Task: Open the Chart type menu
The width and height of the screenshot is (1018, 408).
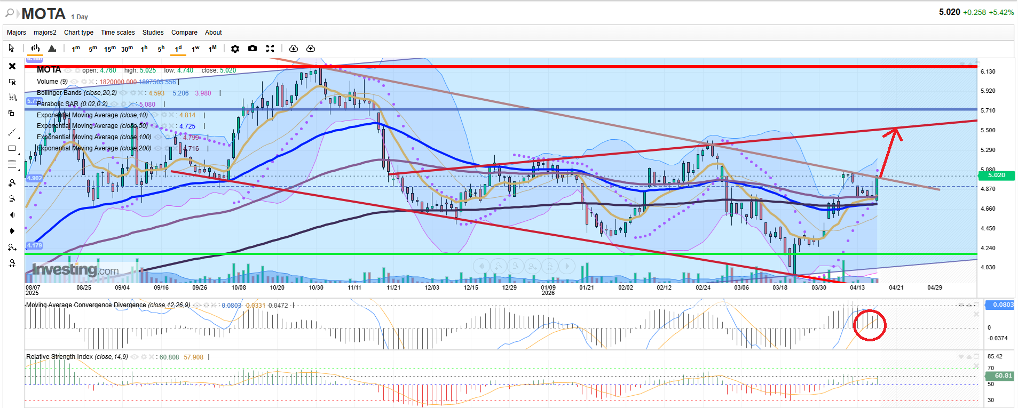Action: [78, 33]
